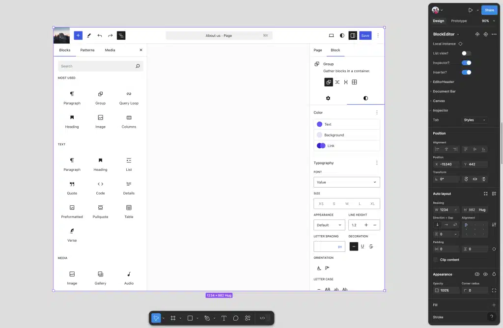The height and width of the screenshot is (328, 503).
Task: Open BlockEditor component name dropdown
Action: 446,34
